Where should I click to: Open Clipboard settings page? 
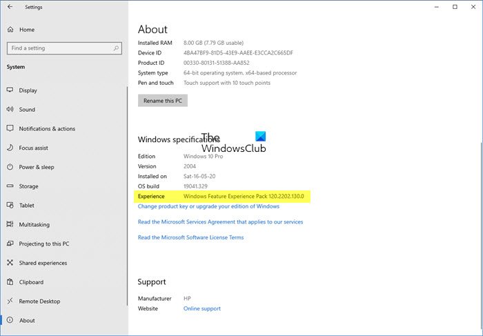64,281
